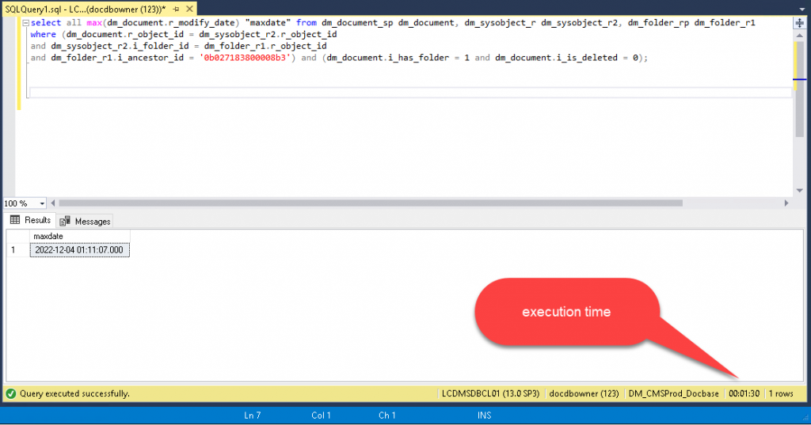
Task: Click the Col 1 indicator
Action: 321,416
